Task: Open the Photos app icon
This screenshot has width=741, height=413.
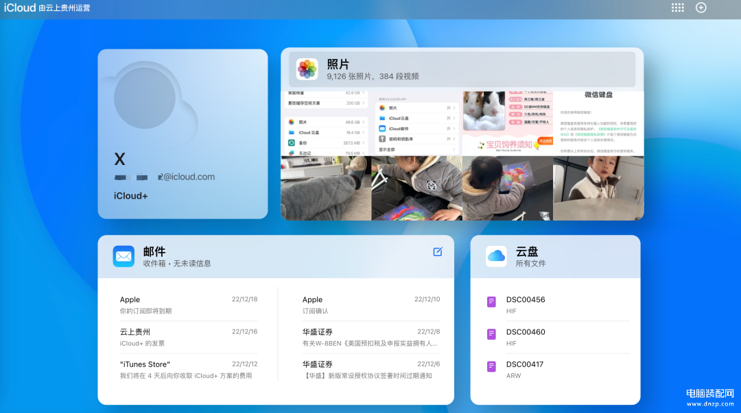Action: pos(307,69)
